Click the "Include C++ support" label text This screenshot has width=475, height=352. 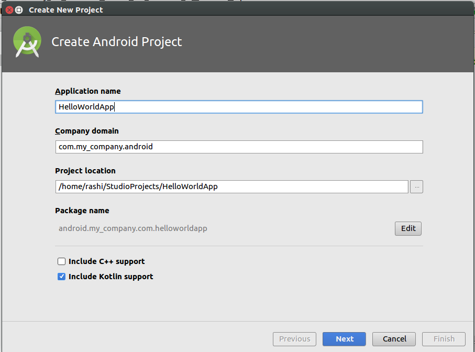[x=107, y=261]
